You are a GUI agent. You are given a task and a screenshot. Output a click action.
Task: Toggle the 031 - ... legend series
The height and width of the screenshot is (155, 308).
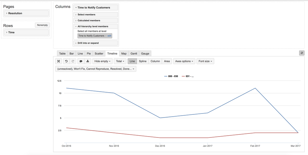tap(188, 76)
